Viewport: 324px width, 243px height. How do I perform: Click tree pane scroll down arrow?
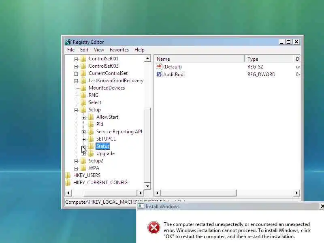tap(147, 186)
